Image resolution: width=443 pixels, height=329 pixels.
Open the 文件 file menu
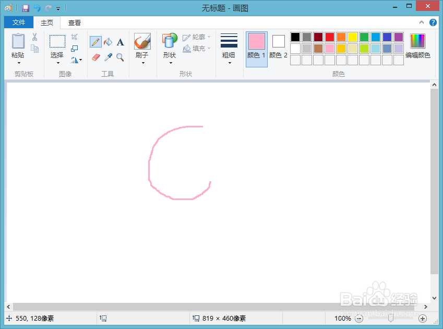tap(18, 22)
